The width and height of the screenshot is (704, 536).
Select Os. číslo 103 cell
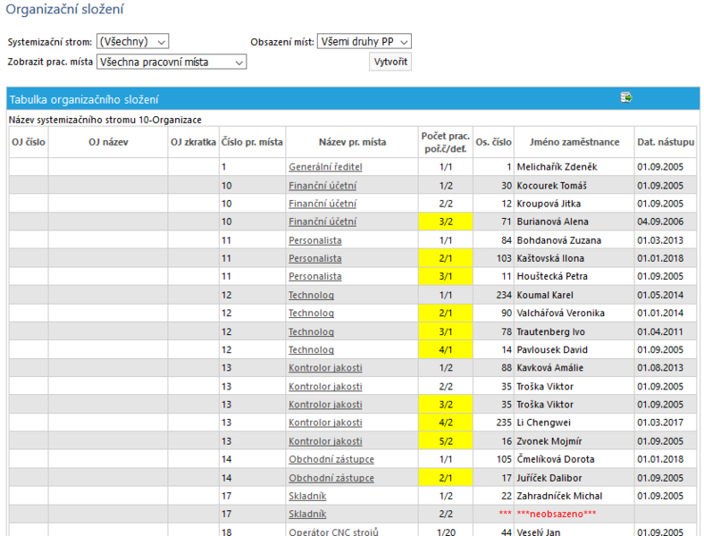tap(493, 258)
